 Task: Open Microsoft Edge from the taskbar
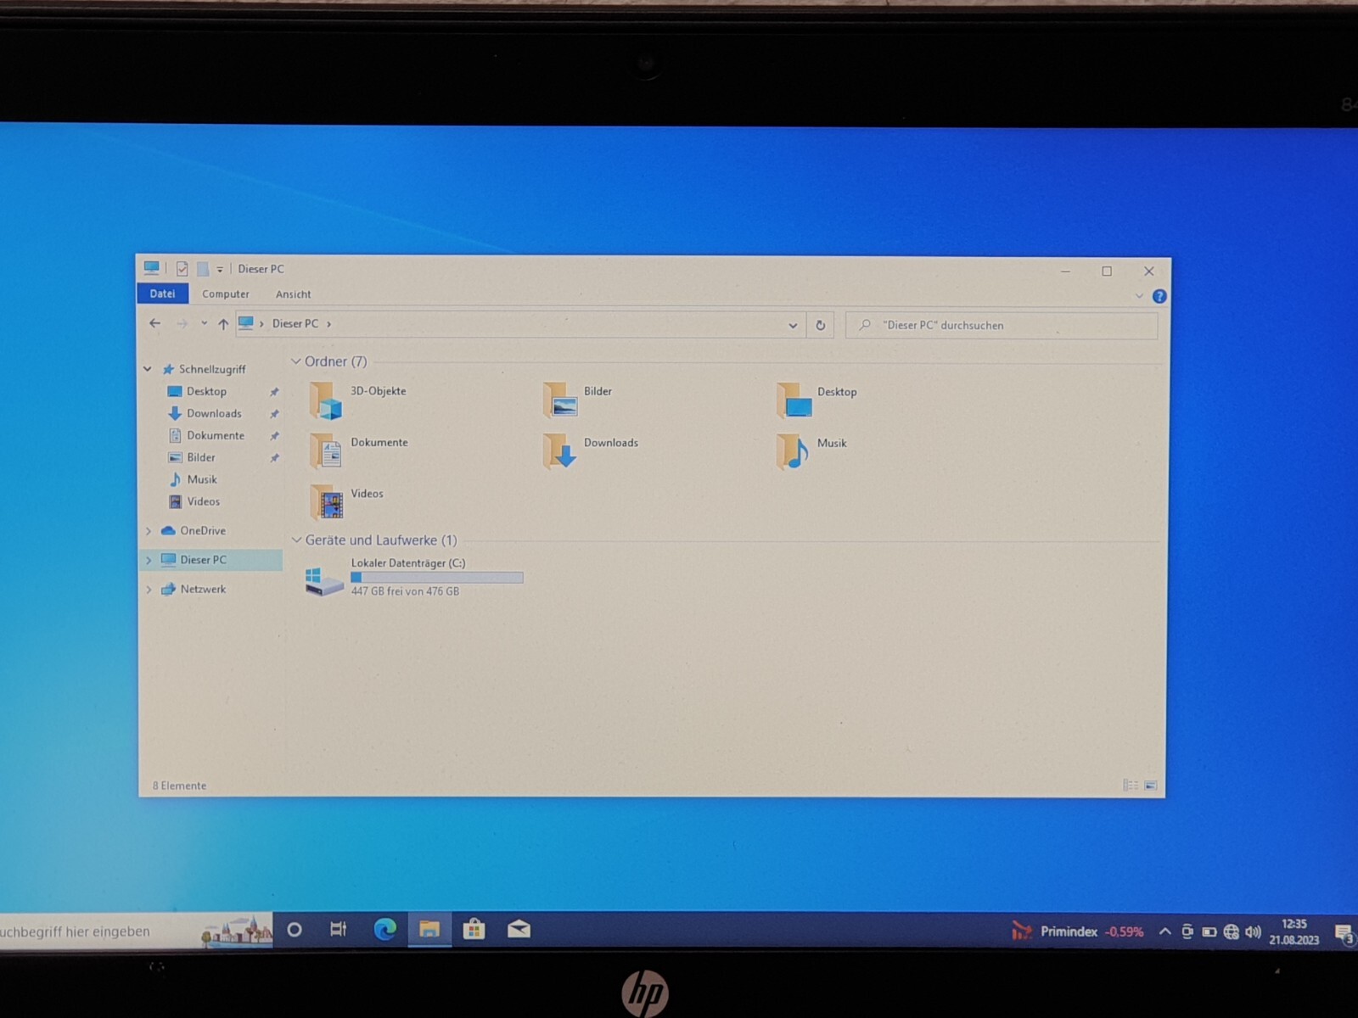click(384, 930)
